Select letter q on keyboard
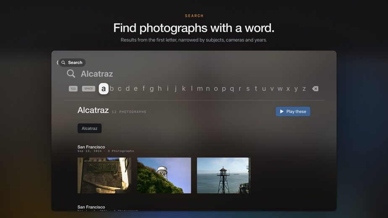This screenshot has width=388, height=218. [x=232, y=89]
